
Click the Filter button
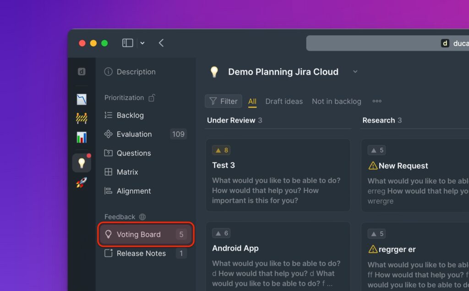point(224,102)
